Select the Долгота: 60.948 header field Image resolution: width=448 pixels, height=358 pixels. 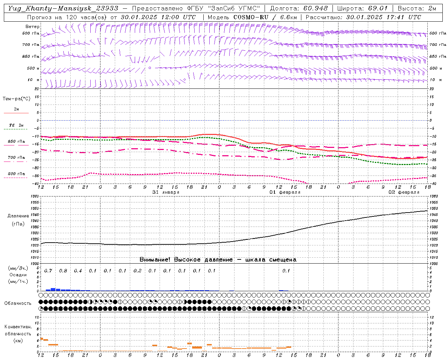point(299,8)
